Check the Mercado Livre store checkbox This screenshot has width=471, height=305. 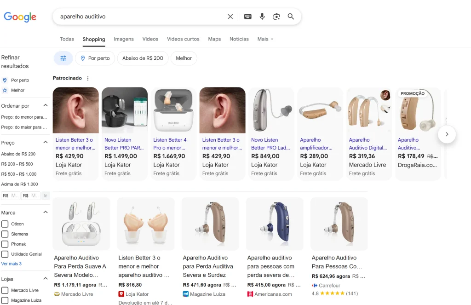tap(5, 291)
